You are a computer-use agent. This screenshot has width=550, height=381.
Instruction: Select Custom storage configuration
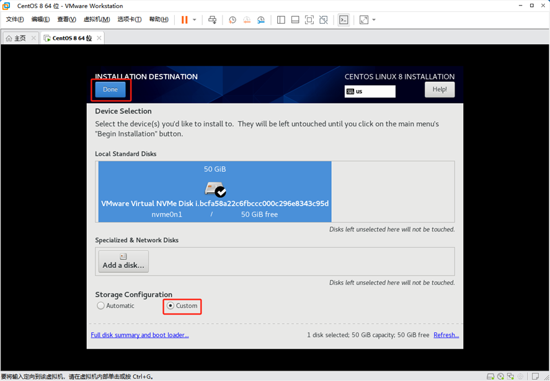click(182, 305)
